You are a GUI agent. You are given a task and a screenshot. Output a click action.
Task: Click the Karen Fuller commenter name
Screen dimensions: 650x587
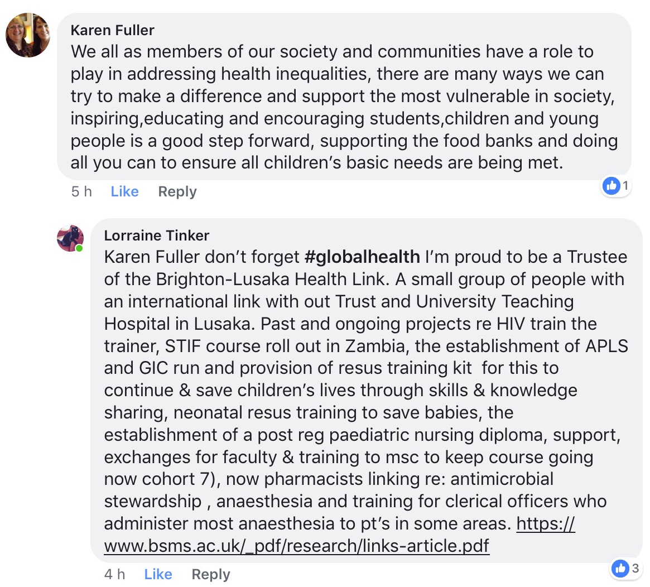[x=112, y=30]
